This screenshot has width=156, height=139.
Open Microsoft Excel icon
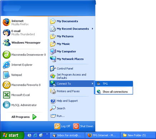coord(6,95)
